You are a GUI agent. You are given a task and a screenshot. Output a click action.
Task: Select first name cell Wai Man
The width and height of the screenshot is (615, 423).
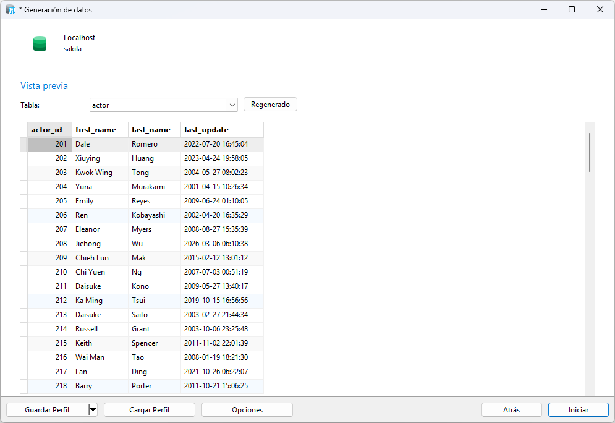coord(100,357)
